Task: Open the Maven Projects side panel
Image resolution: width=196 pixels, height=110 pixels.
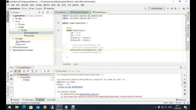Action: (188, 31)
